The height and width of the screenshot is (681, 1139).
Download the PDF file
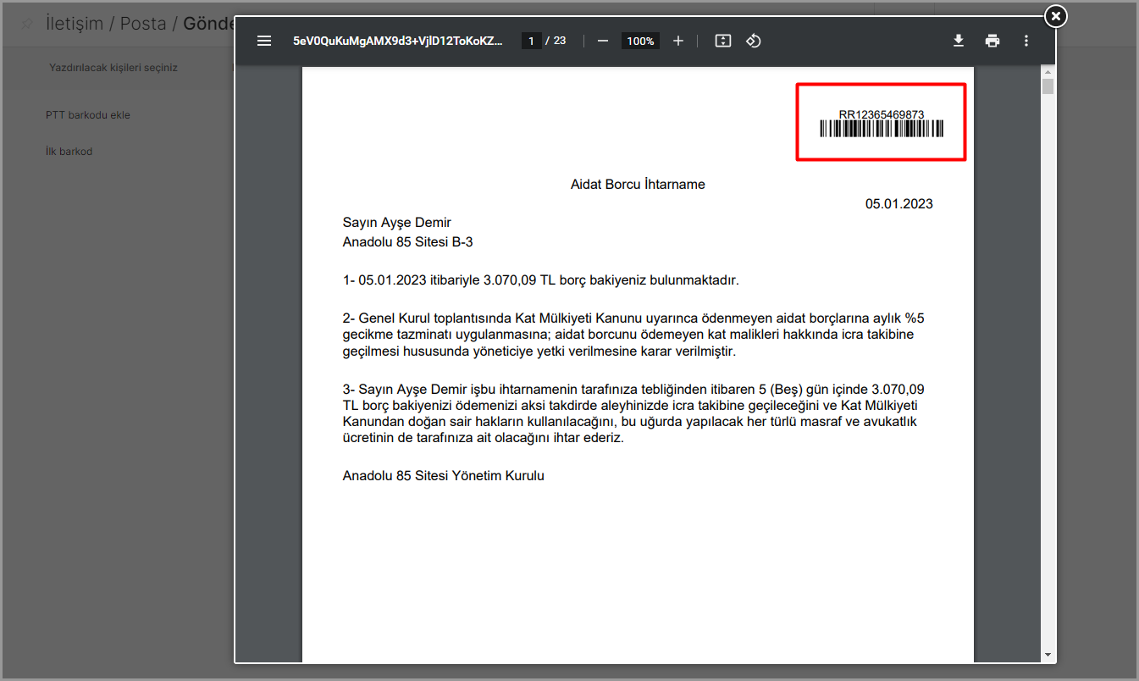coord(959,41)
